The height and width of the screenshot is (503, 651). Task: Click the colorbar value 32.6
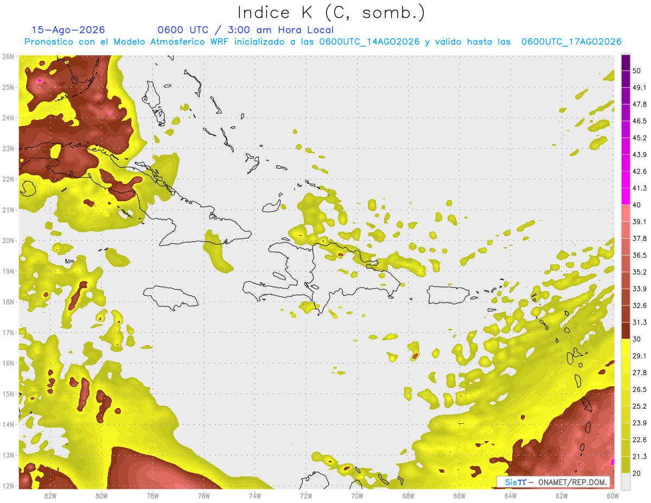640,305
